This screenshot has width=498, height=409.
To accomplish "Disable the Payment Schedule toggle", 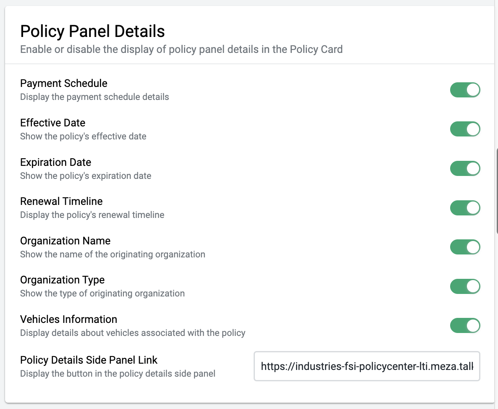I will coord(465,90).
